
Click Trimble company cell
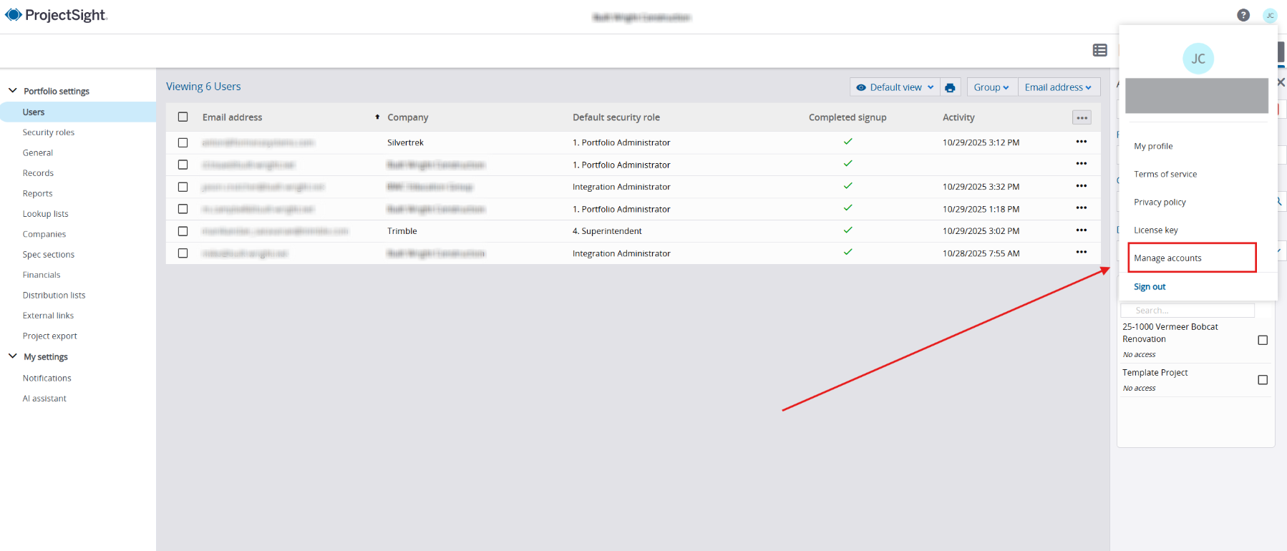[402, 231]
